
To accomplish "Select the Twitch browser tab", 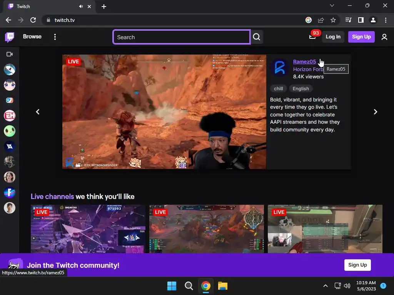I will [x=49, y=7].
